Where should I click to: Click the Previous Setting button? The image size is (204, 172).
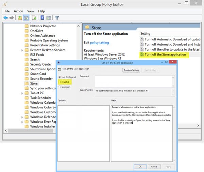click(131, 70)
